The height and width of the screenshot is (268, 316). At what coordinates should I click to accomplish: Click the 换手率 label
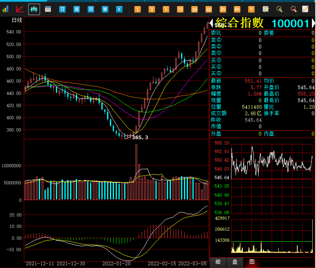[272, 113]
